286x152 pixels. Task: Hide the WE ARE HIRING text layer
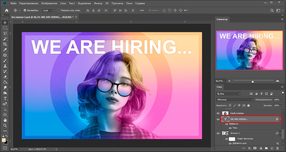218,119
